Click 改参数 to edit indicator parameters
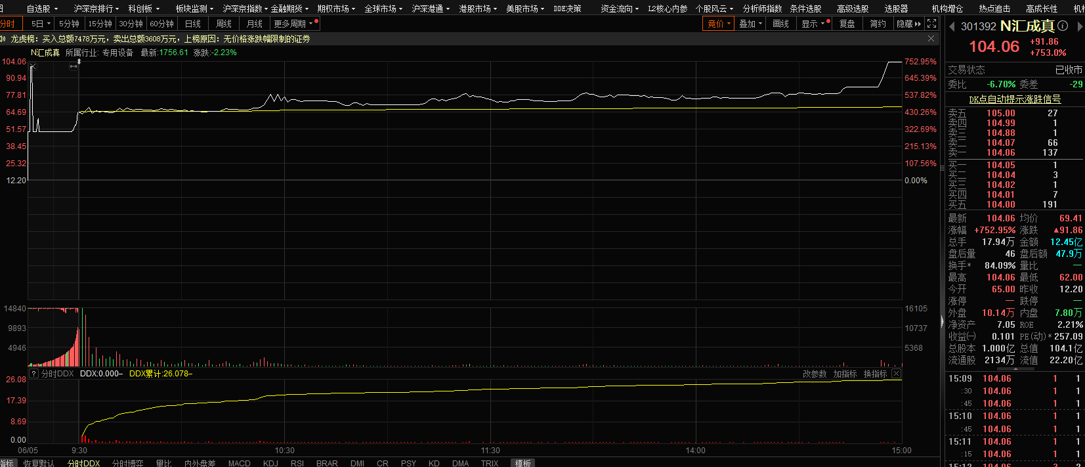This screenshot has width=1085, height=467. click(x=815, y=374)
